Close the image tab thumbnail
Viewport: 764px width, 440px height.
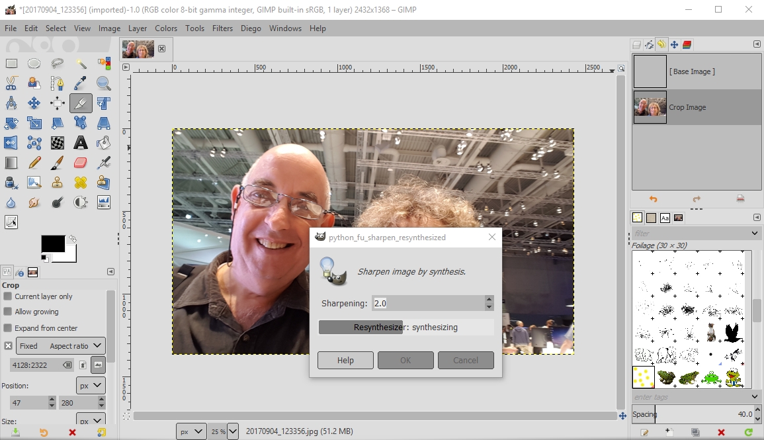point(162,48)
